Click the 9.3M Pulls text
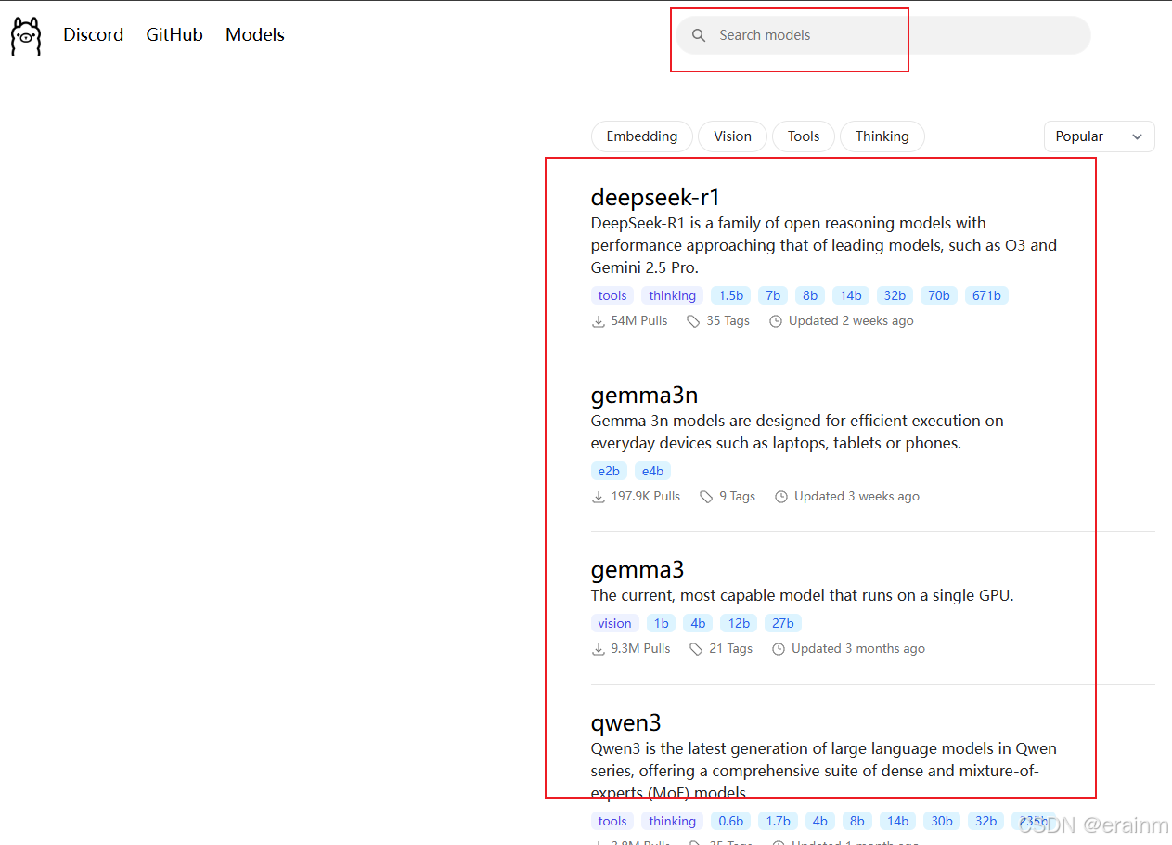Screen dimensions: 1172x845 640,649
